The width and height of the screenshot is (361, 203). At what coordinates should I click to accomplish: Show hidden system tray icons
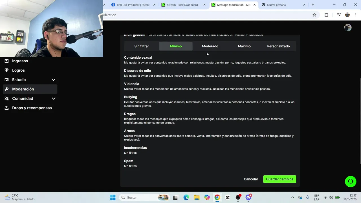[292, 197]
